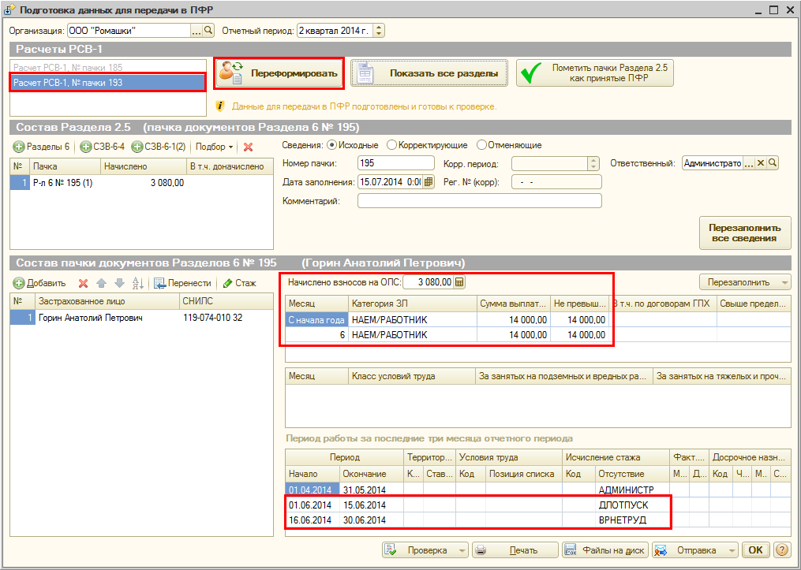Select the Корректирующие radio button
Image resolution: width=801 pixels, height=570 pixels.
coord(391,145)
